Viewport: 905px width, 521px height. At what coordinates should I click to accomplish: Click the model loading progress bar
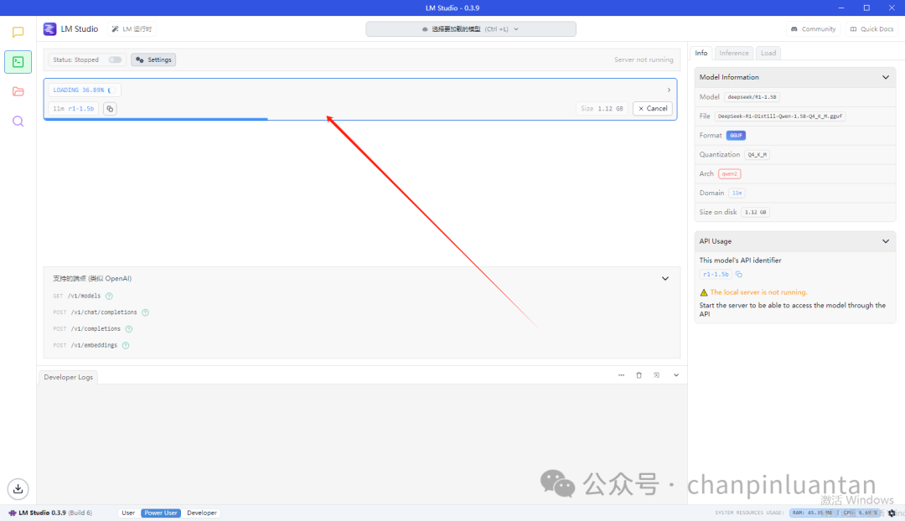360,119
